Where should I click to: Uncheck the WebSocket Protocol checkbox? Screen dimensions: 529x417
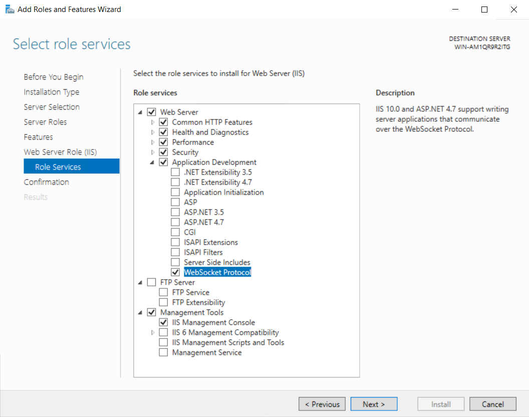(x=175, y=272)
